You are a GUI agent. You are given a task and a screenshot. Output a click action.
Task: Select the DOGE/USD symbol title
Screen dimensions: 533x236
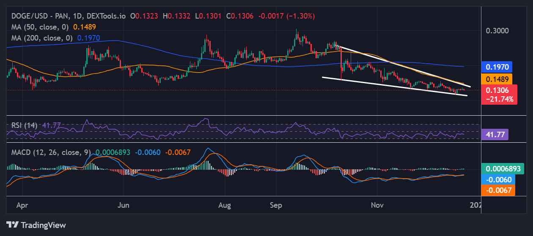[37, 16]
